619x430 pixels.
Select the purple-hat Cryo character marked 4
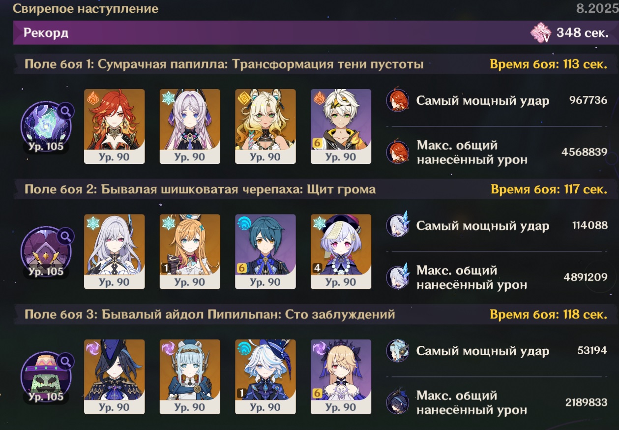pyautogui.click(x=341, y=251)
